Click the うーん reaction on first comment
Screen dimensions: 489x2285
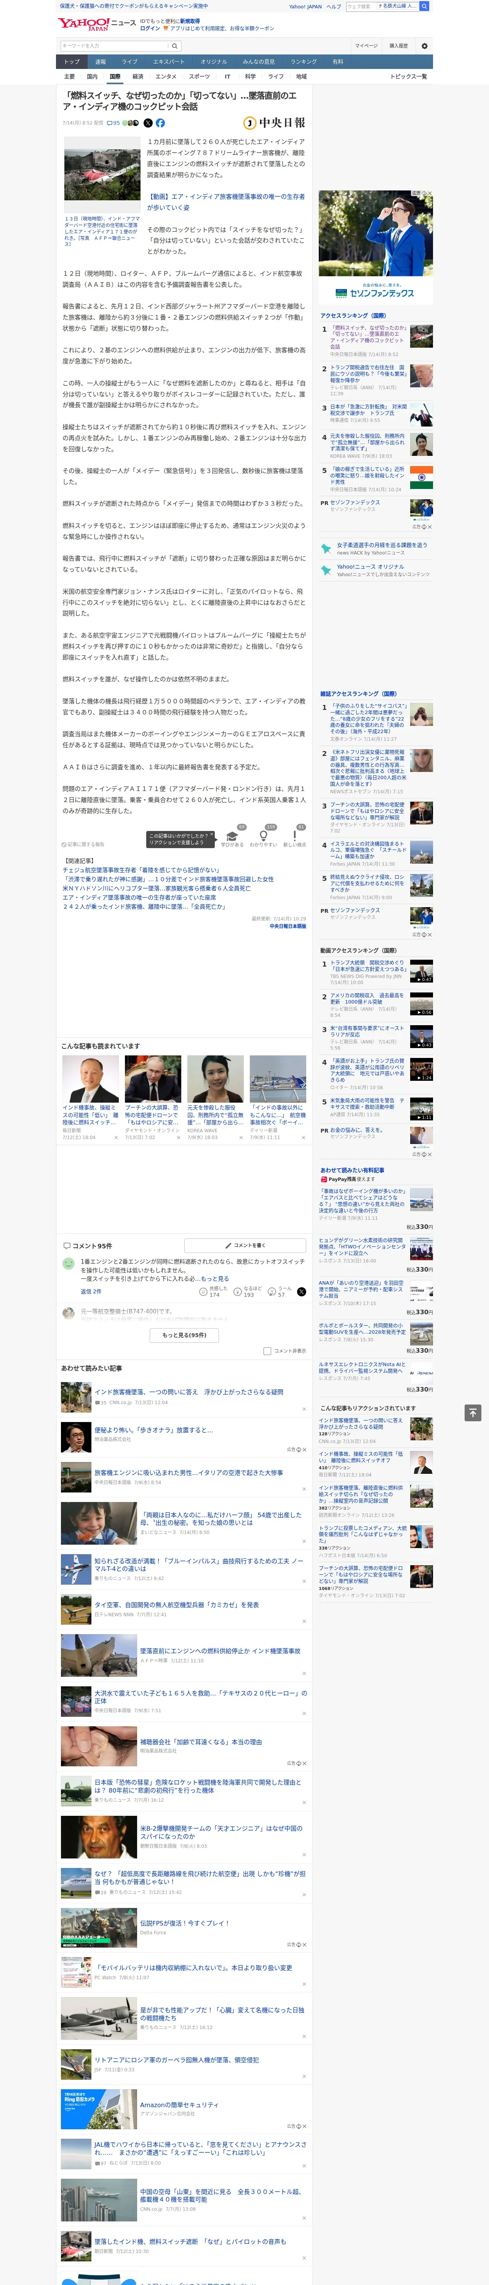click(280, 1291)
